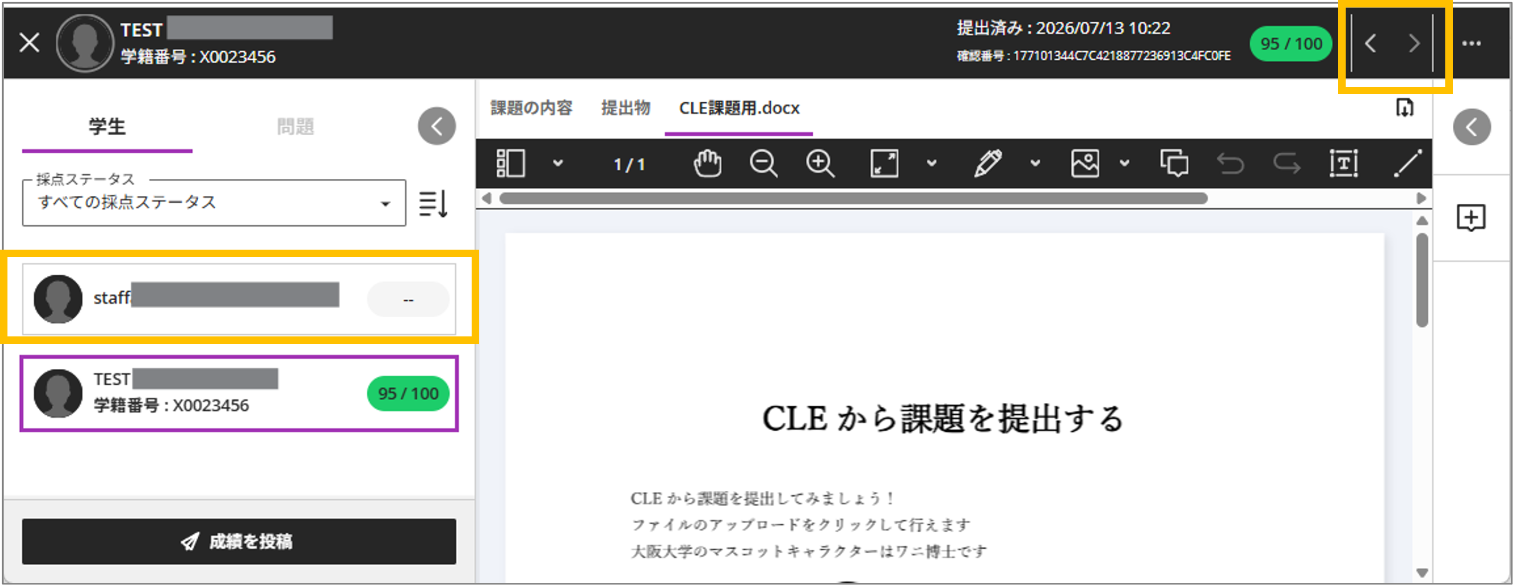Select the TEST student row X0023456

click(x=238, y=393)
